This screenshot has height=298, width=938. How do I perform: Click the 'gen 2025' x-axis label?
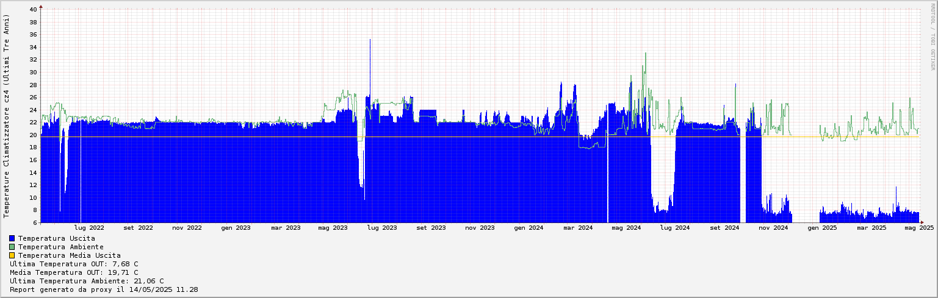click(822, 228)
